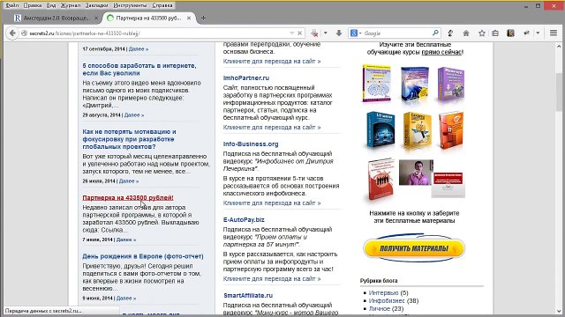Focus the Google search field

pos(396,33)
